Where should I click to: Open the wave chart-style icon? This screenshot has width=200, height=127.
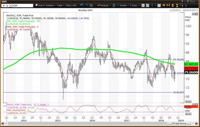pos(114,5)
